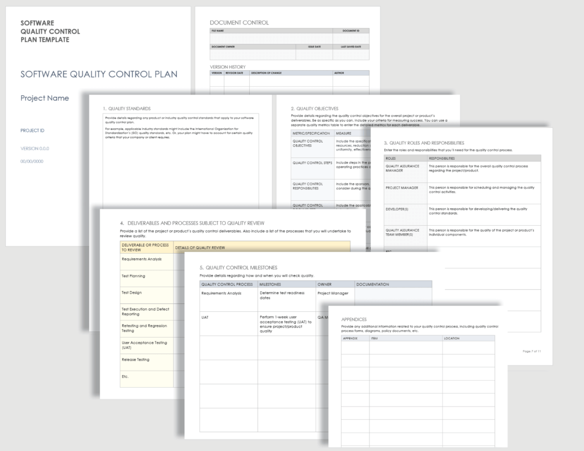Viewport: 584px width, 451px height.
Task: Click the Requirements Analysis deliverable row
Action: pyautogui.click(x=142, y=258)
